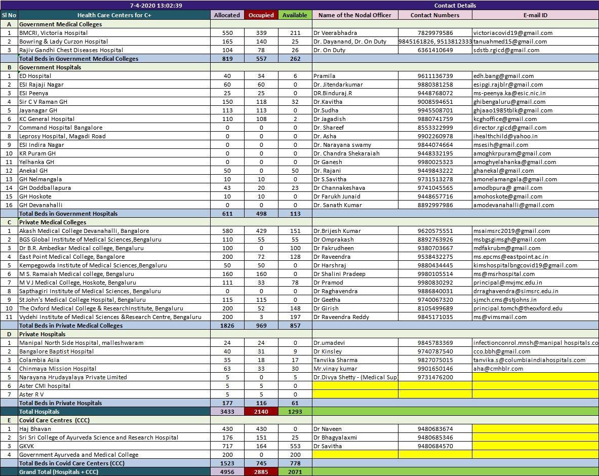Select 'Akash Medical College Devanahalli, Bangalore'
The height and width of the screenshot is (476, 599).
coord(114,231)
